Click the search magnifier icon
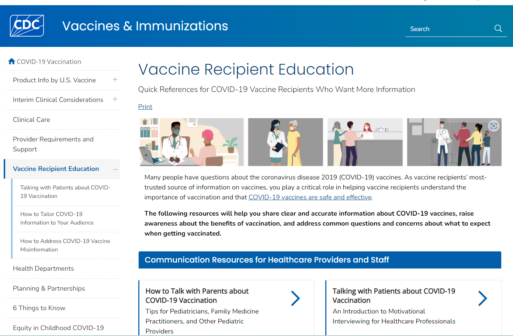Screen dimensions: 513x336 pyautogui.click(x=498, y=28)
